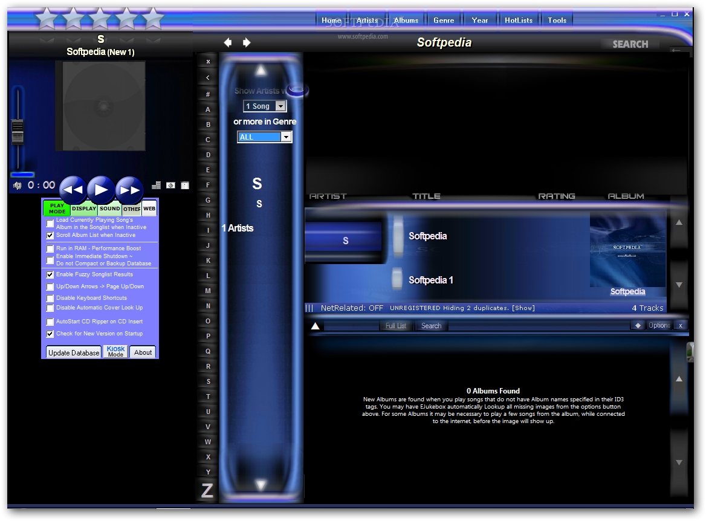Enable Run in RAM - Performance Boost
Viewport: 706px width, 521px height.
pyautogui.click(x=50, y=248)
